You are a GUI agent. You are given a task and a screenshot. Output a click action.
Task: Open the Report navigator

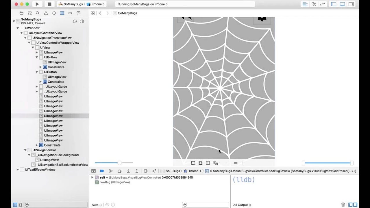[x=78, y=13]
